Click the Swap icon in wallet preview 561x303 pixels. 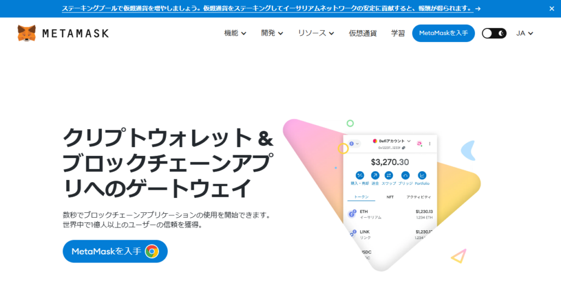(x=388, y=175)
